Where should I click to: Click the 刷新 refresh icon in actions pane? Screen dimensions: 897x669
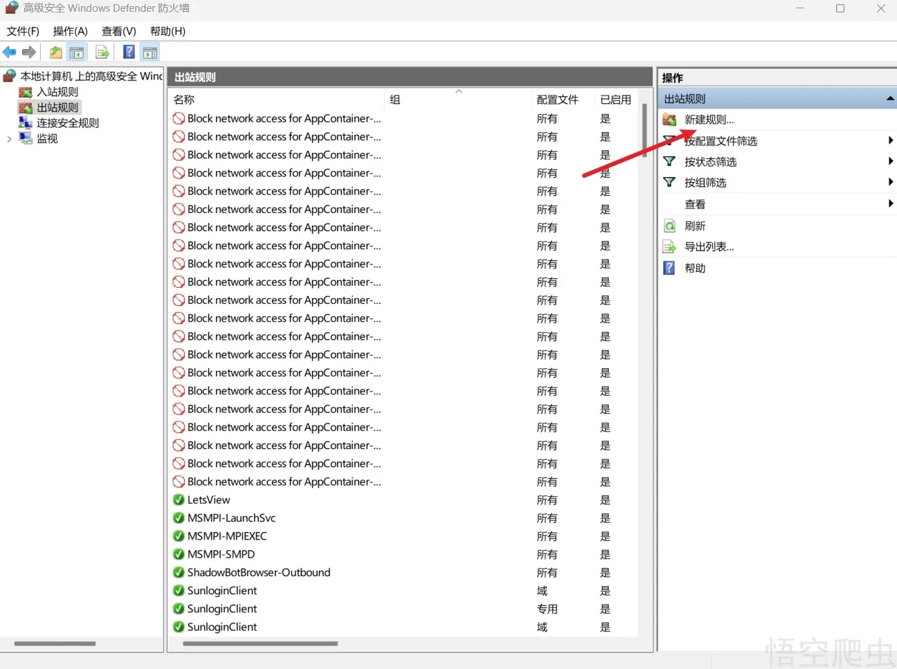[x=669, y=226]
